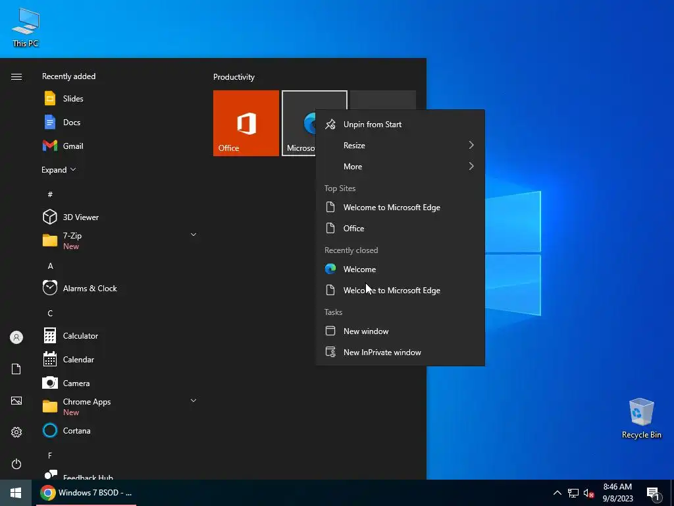Open the network tray icon
Viewport: 674px width, 506px height.
point(573,493)
